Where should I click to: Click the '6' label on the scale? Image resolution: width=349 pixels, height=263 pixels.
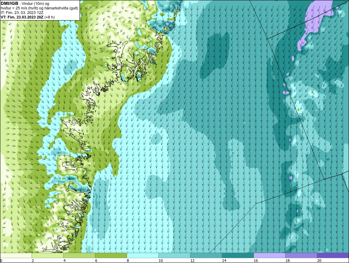tap(96, 261)
